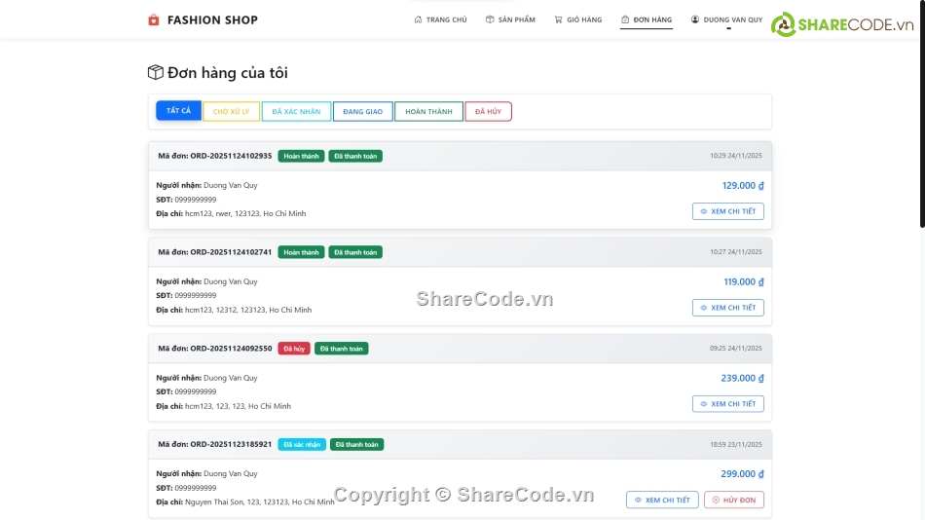The image size is (925, 520).
Task: Click the bag icon beside Đơn Hàng
Action: (625, 19)
